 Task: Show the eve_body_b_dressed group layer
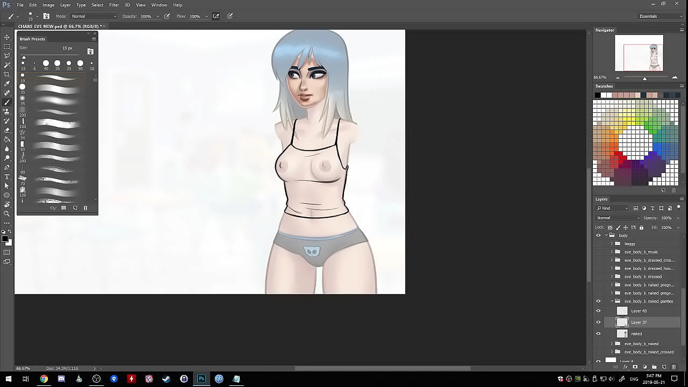(x=598, y=276)
